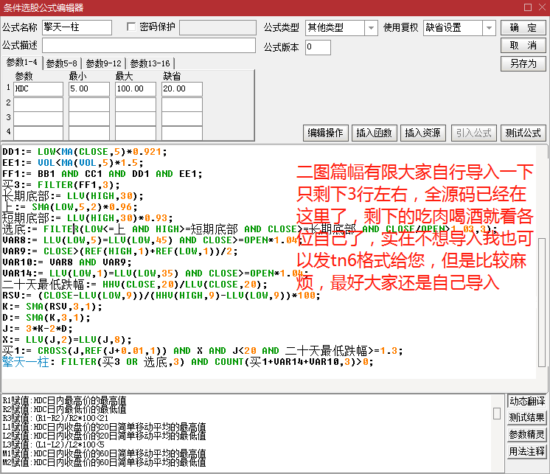Screen dimensions: 550x474
Task: Select the 参数13-16 tab
Action: 150,63
